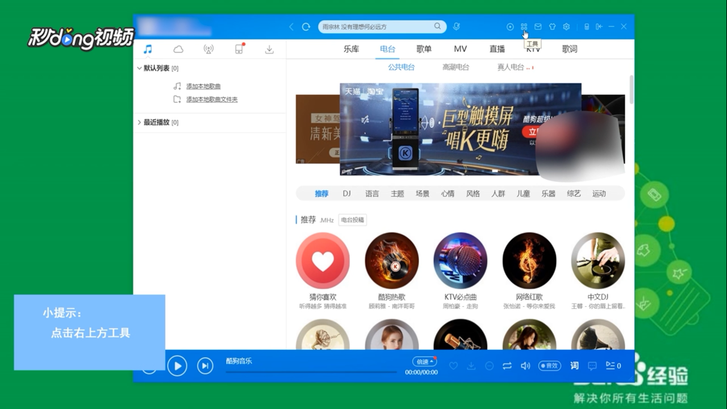Select the 风格 category filter

[473, 194]
